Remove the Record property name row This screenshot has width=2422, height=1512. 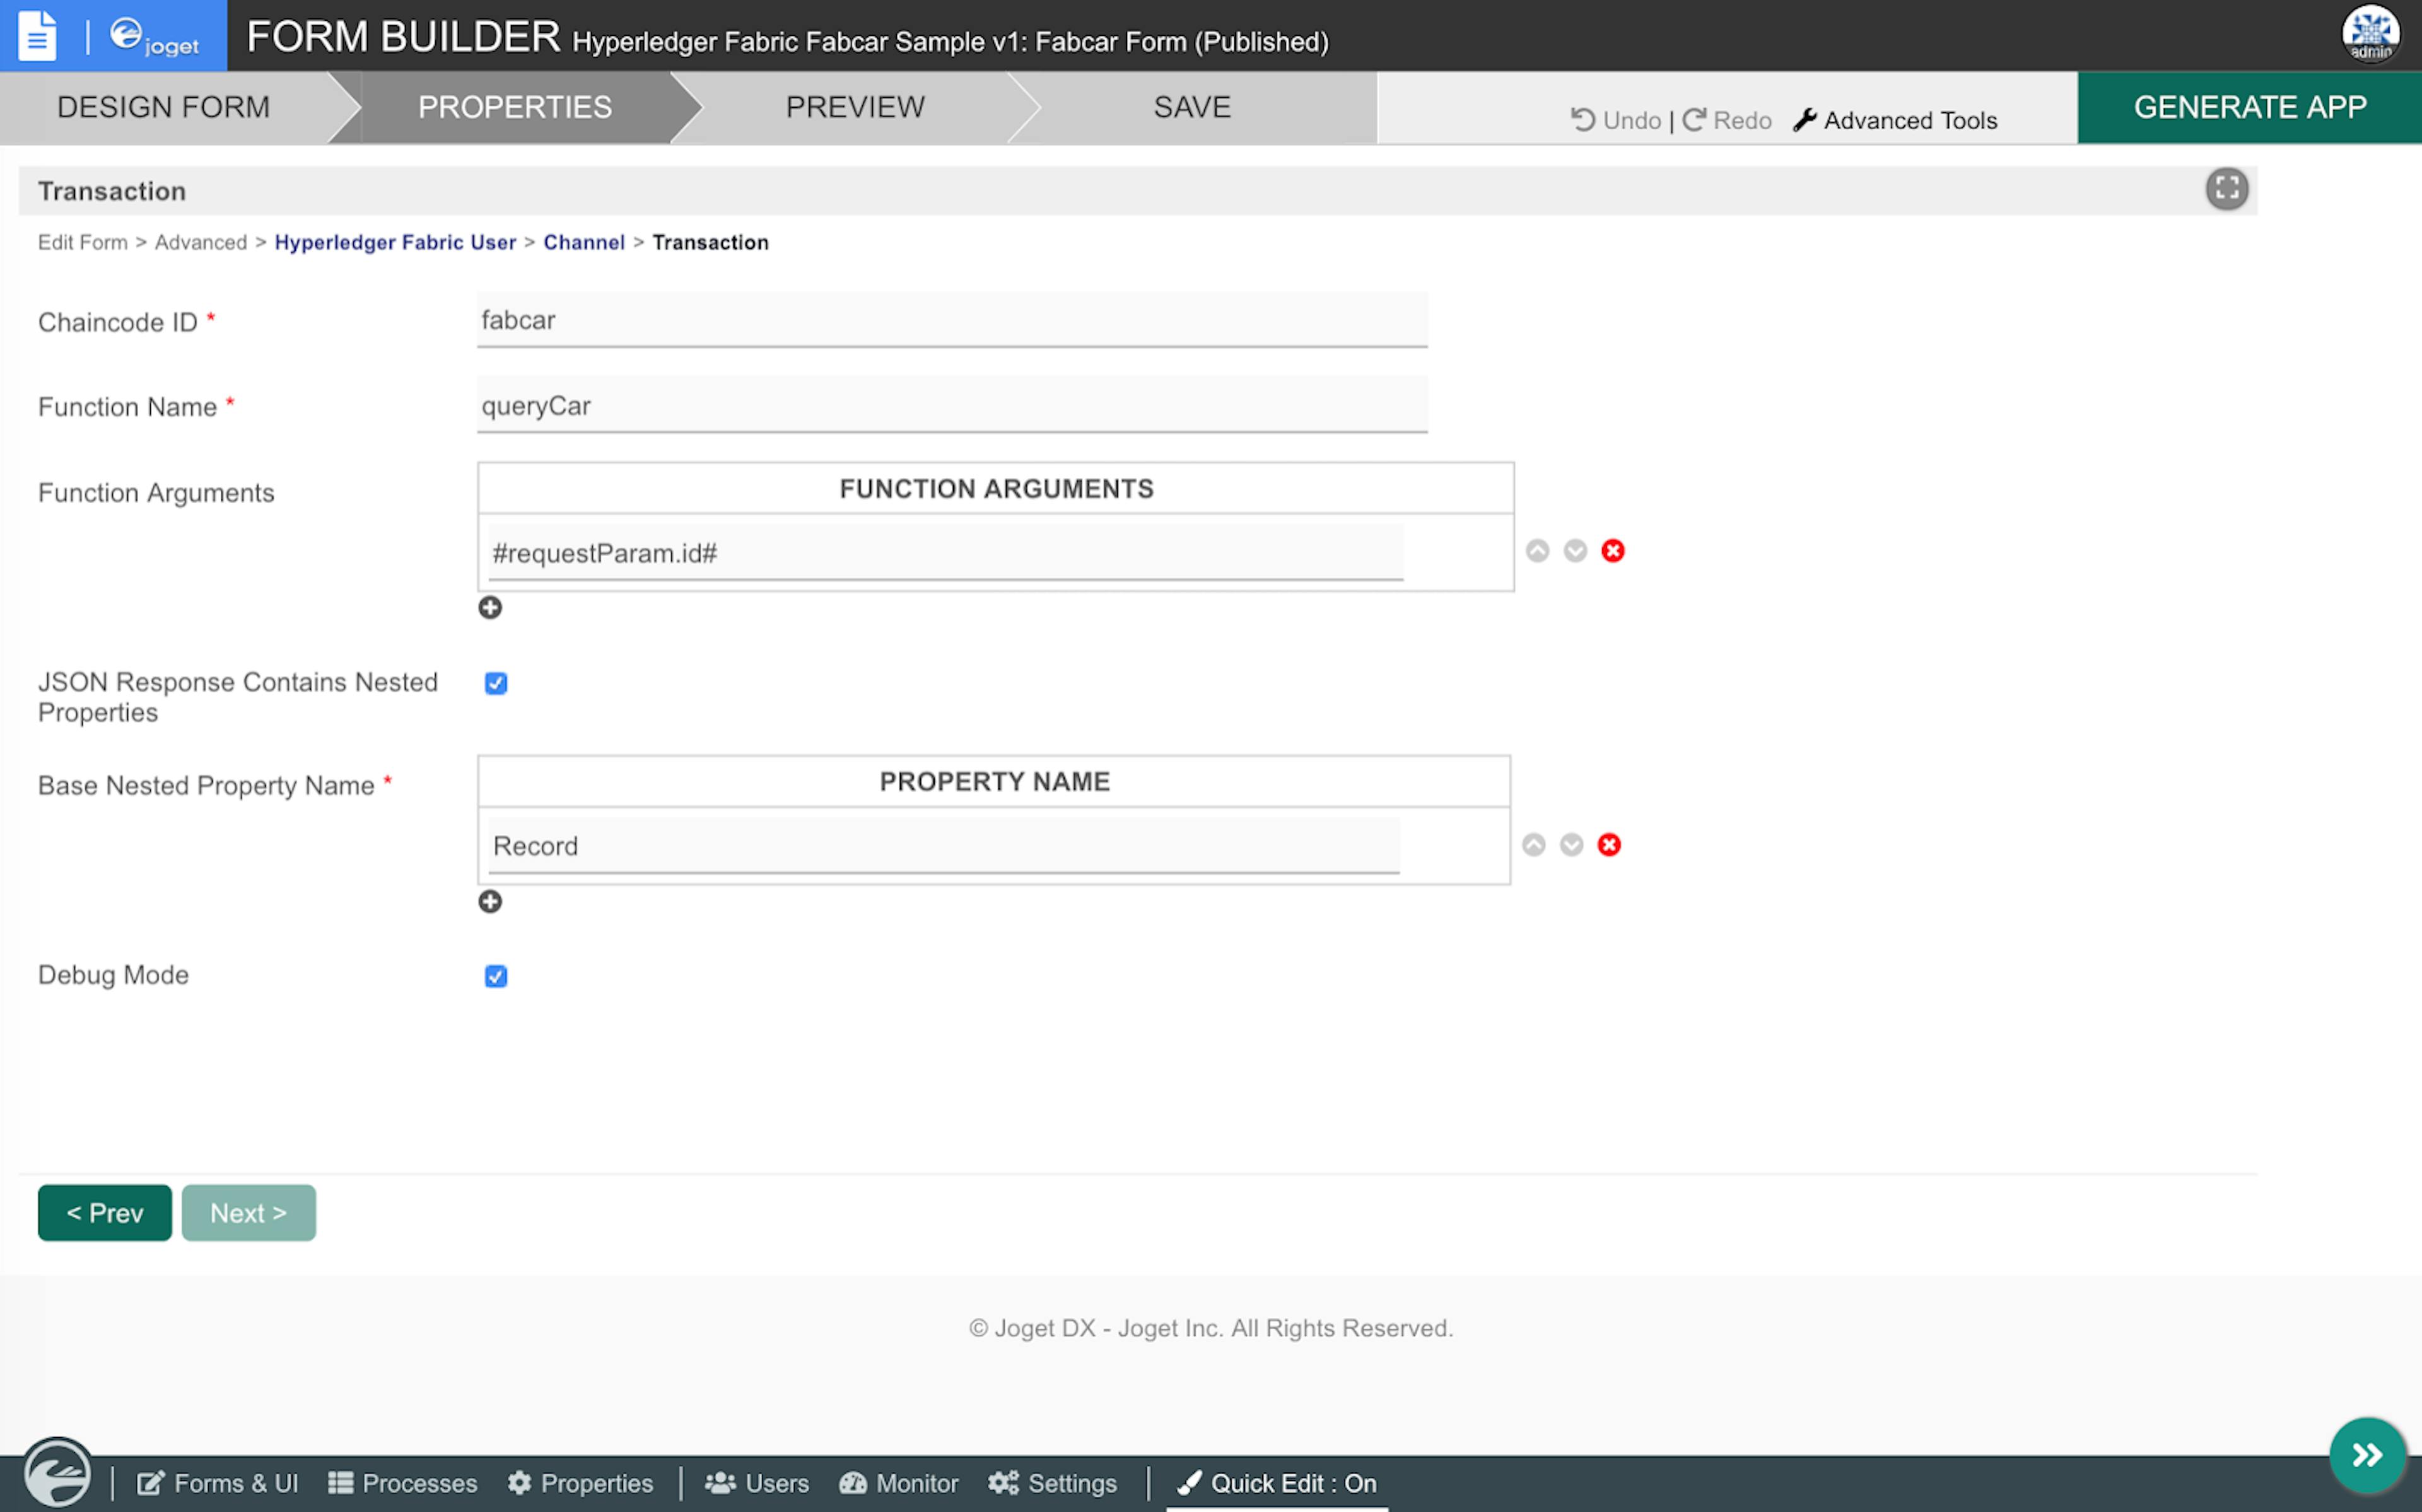tap(1608, 845)
